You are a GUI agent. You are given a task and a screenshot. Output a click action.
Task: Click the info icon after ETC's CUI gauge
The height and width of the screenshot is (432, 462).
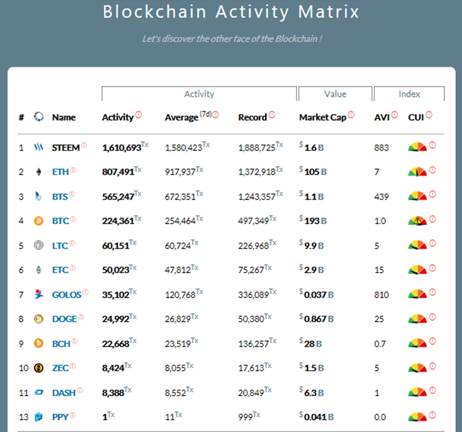(x=432, y=268)
